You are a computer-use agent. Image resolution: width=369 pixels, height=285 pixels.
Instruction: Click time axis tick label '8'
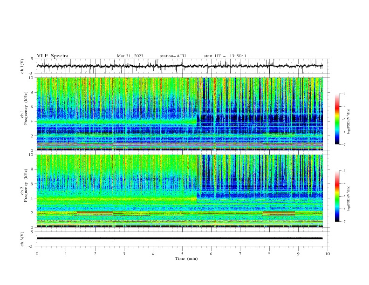[269, 254]
